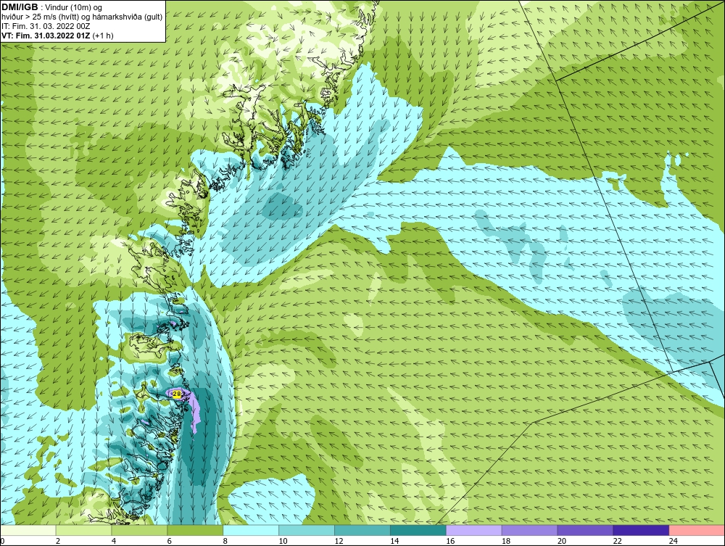Click legend tick label 8
725x546 pixels.
(225, 541)
